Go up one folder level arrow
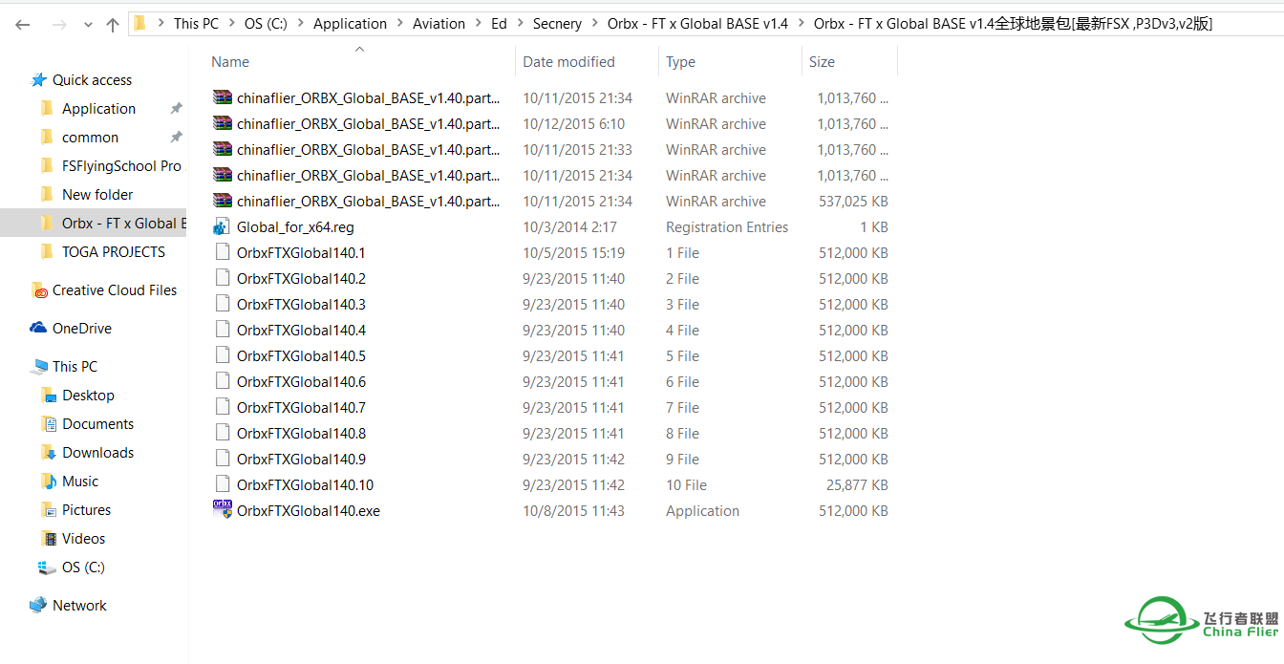This screenshot has width=1284, height=664. (x=113, y=25)
